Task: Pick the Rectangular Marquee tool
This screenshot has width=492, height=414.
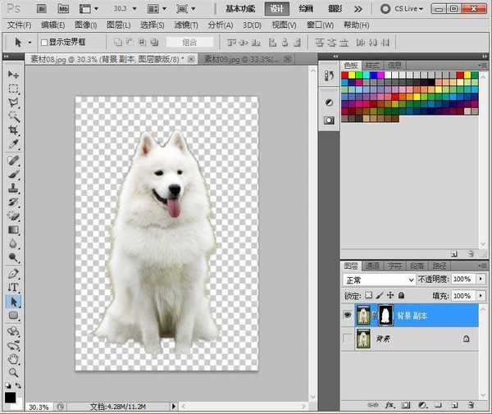Action: pos(13,89)
